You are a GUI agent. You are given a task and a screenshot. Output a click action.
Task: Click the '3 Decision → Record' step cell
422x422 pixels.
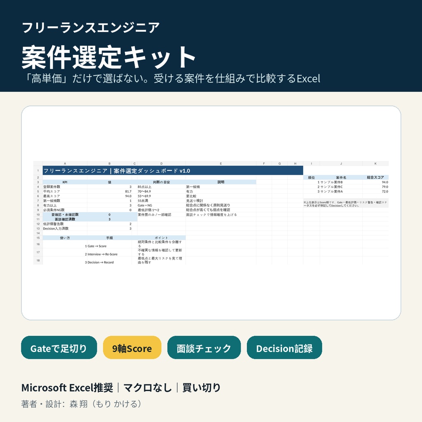[x=99, y=263]
